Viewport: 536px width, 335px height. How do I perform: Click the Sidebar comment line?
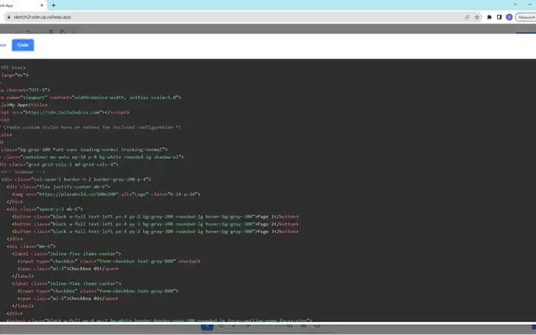point(22,172)
